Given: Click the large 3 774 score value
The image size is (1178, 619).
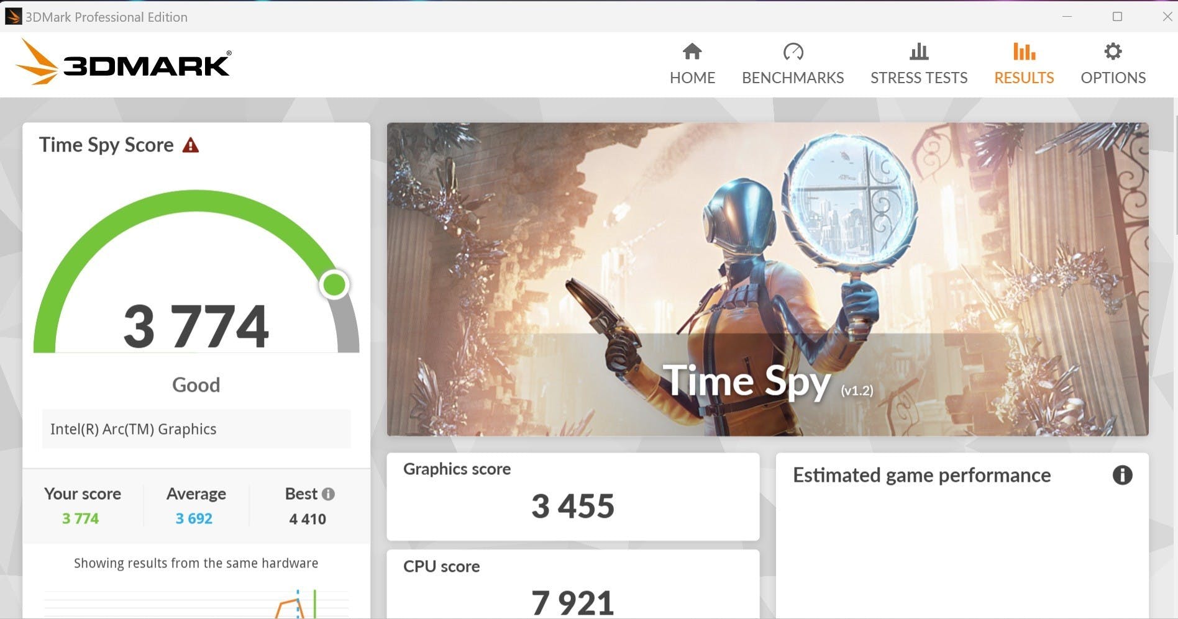Looking at the screenshot, I should click(196, 326).
